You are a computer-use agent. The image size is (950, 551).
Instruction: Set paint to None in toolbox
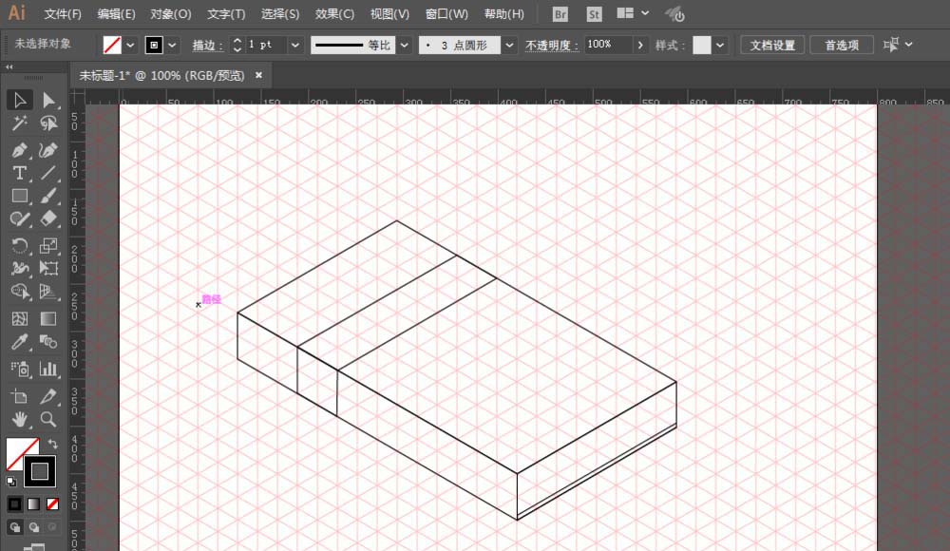click(53, 503)
